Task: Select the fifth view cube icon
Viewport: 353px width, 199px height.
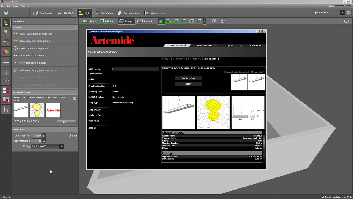Action: pos(191,21)
